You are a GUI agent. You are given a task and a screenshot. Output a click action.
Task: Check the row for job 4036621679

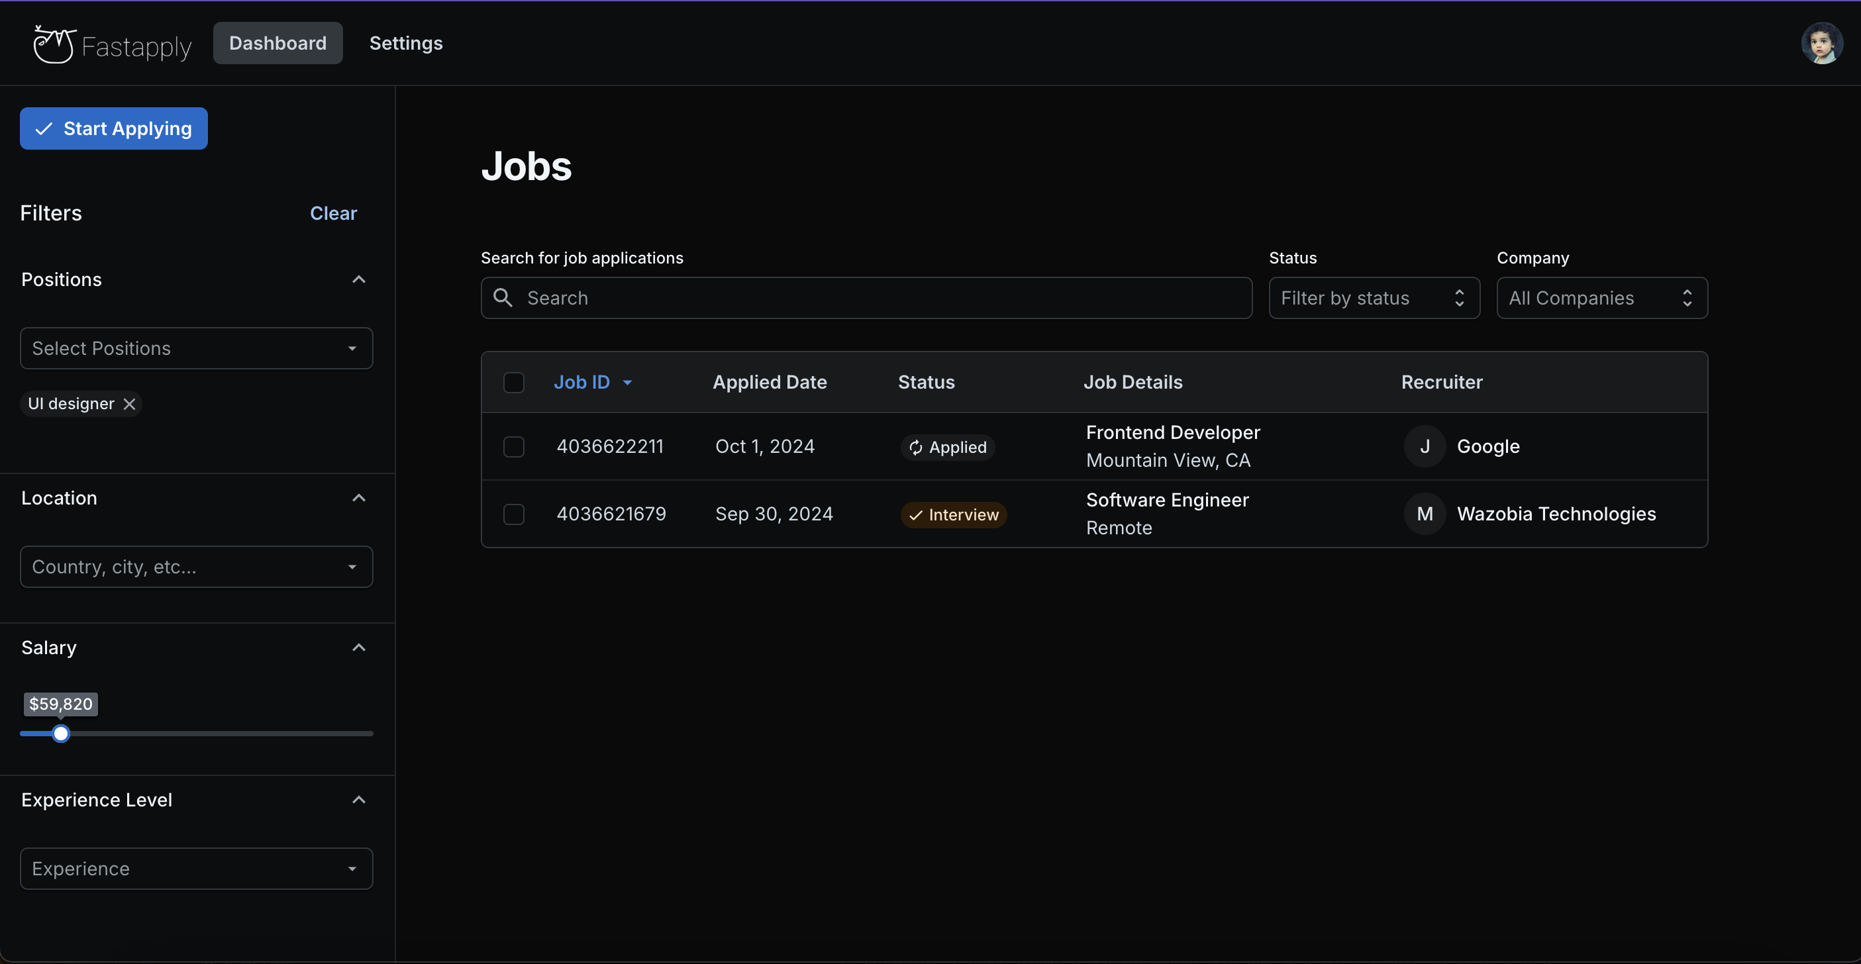[514, 514]
